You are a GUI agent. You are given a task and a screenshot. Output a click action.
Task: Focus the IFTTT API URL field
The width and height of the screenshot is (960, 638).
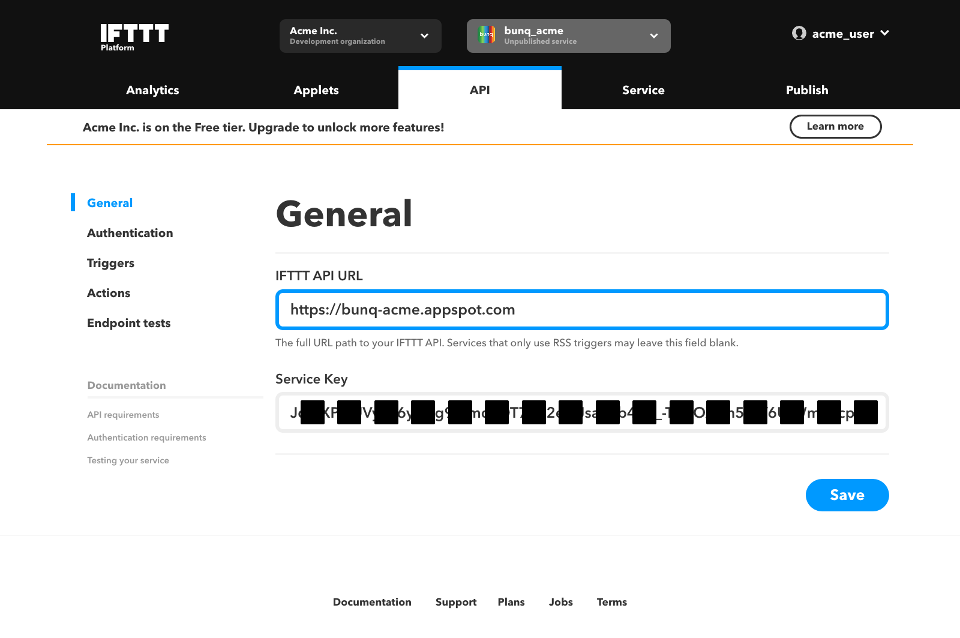[582, 310]
